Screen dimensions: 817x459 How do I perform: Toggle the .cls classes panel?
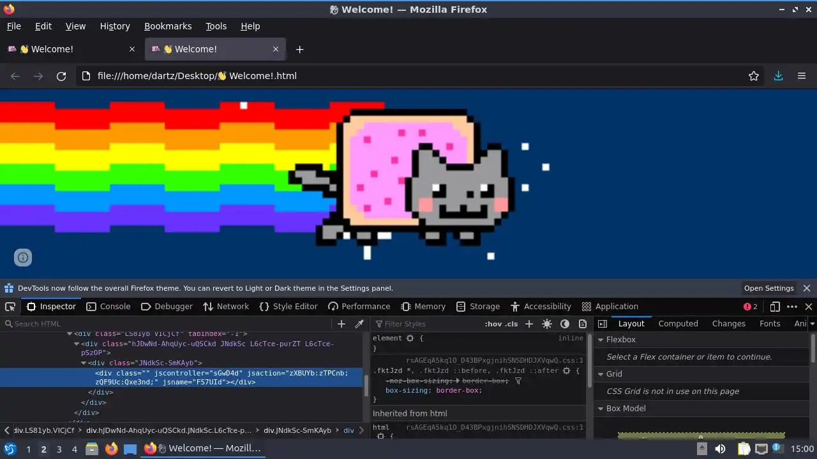pos(511,324)
